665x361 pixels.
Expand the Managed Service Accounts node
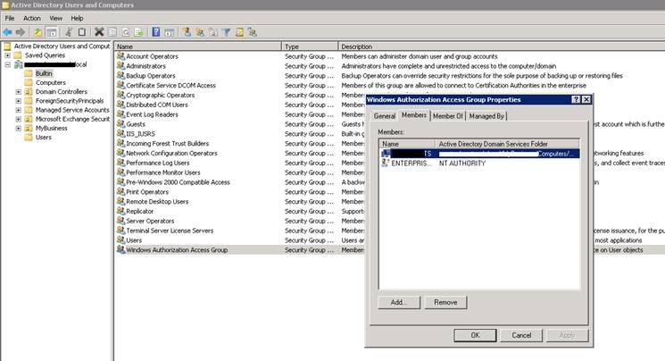[18, 110]
